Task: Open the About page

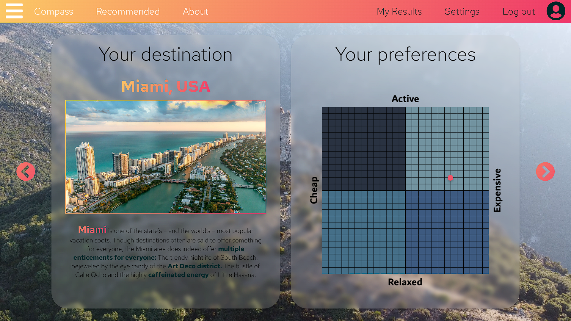Action: 195,12
